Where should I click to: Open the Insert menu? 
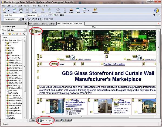20,6
